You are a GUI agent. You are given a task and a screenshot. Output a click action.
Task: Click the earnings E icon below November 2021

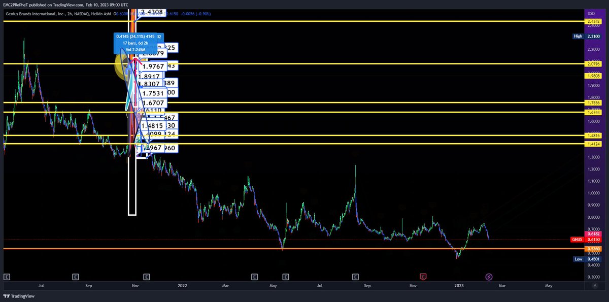(146, 277)
